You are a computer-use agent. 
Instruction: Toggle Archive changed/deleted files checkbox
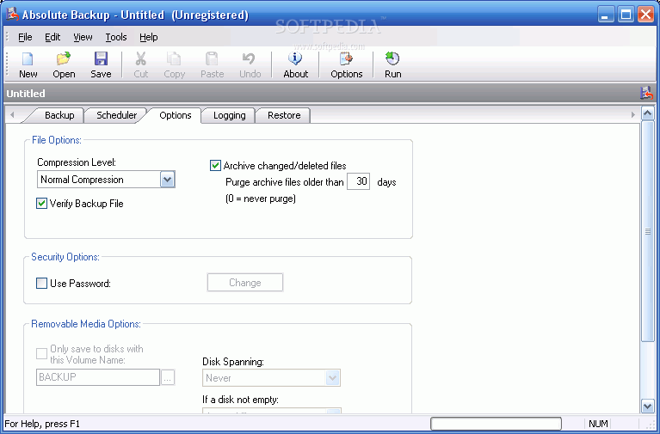click(215, 165)
